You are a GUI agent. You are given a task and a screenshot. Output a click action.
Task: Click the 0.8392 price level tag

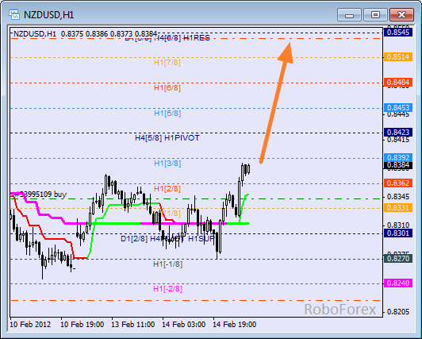398,157
